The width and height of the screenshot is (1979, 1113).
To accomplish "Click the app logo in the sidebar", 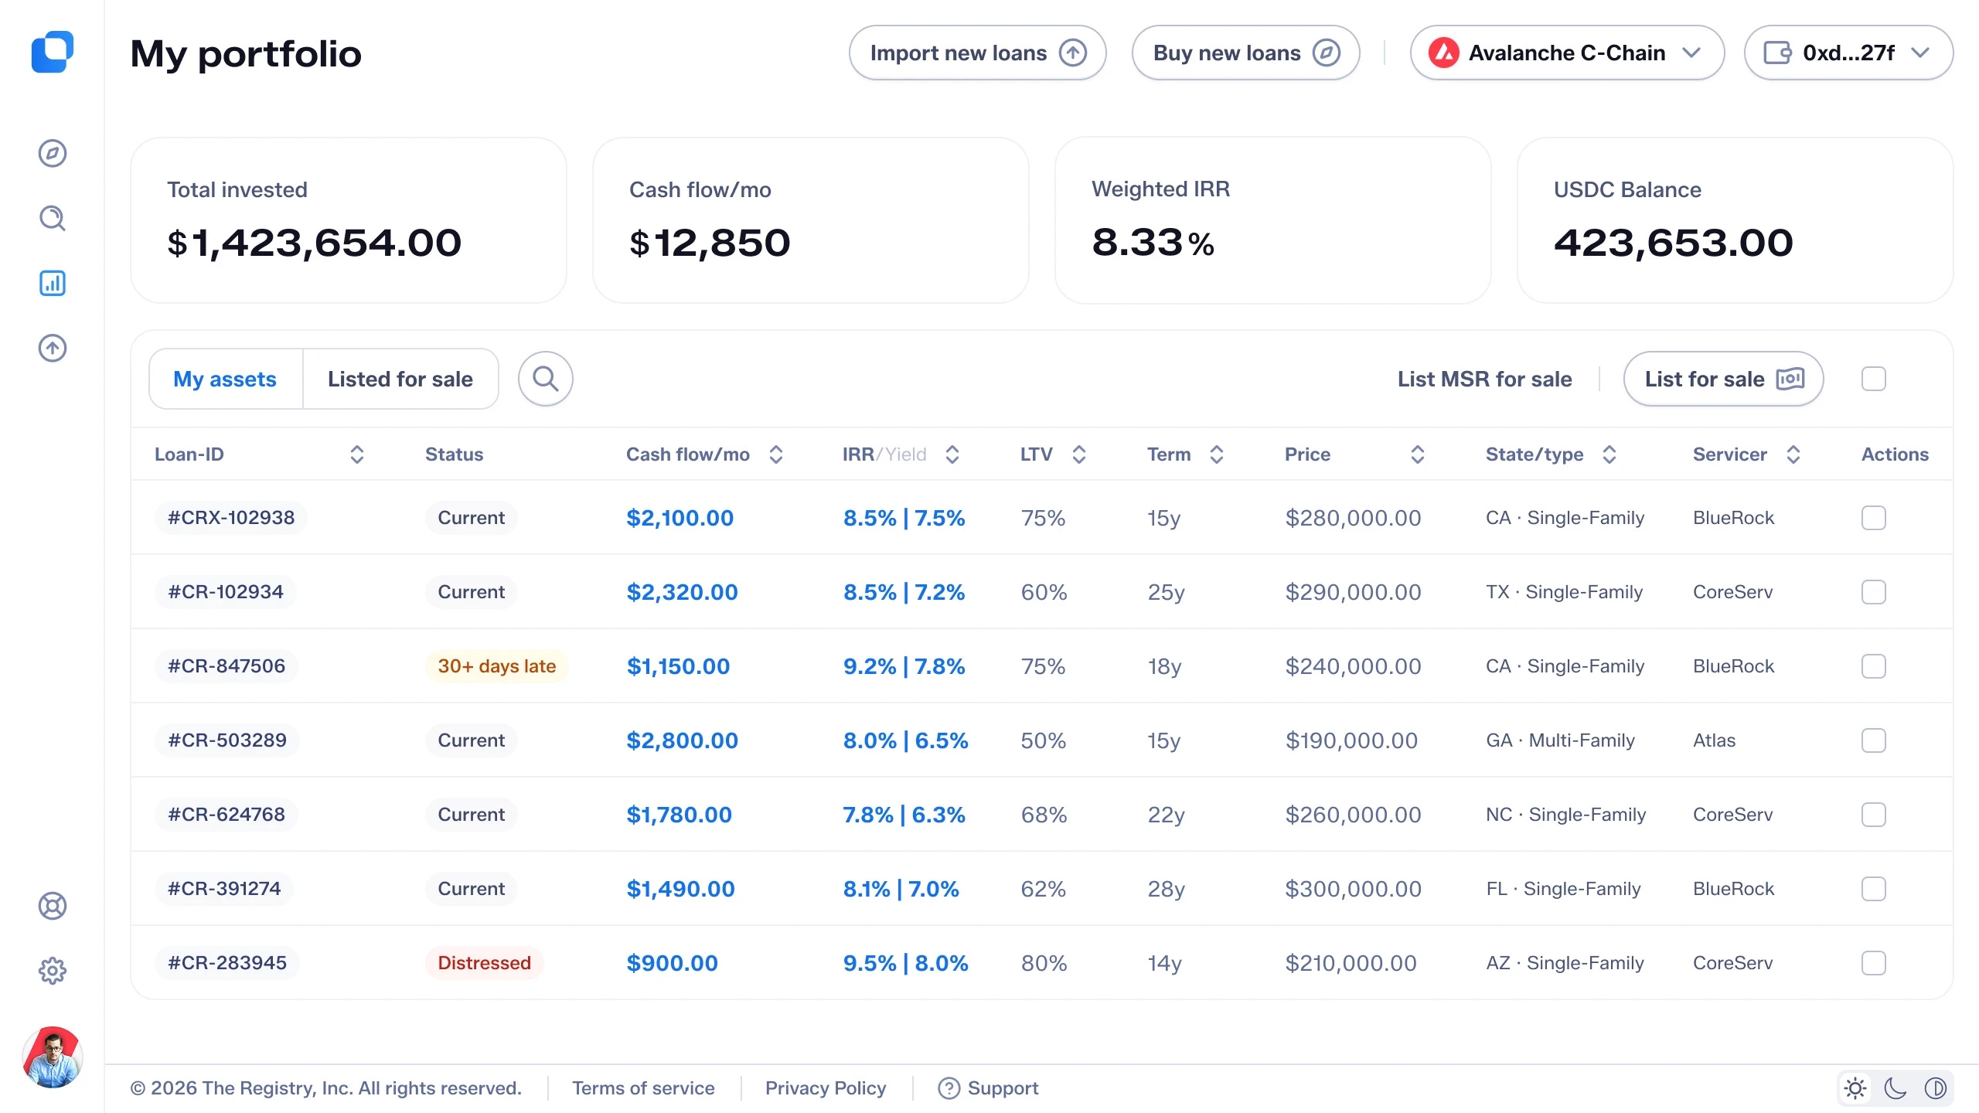I will (x=52, y=52).
